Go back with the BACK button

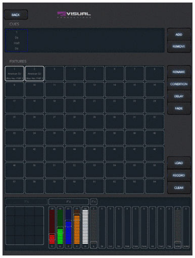click(x=16, y=15)
